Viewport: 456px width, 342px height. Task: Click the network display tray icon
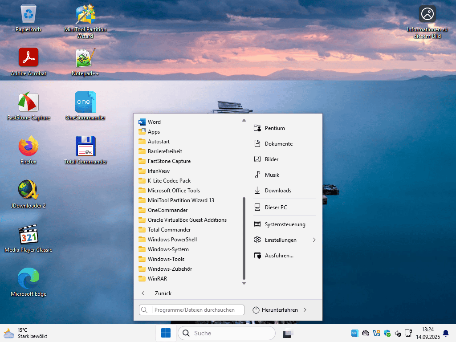click(408, 333)
